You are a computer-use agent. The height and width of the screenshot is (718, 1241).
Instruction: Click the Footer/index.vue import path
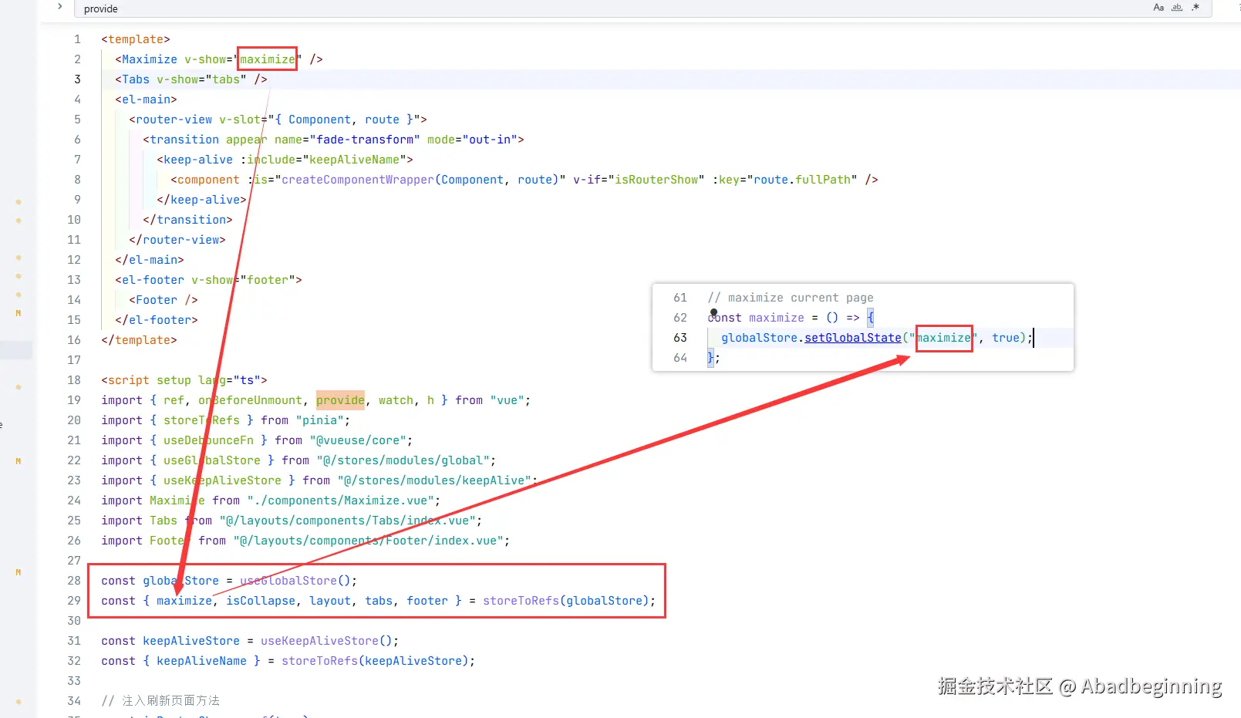(368, 541)
